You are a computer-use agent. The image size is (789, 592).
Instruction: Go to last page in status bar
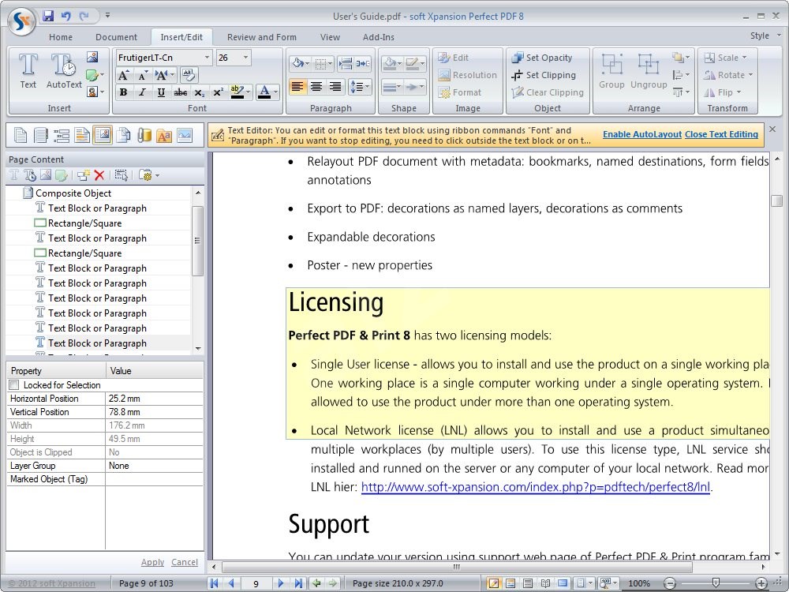298,583
